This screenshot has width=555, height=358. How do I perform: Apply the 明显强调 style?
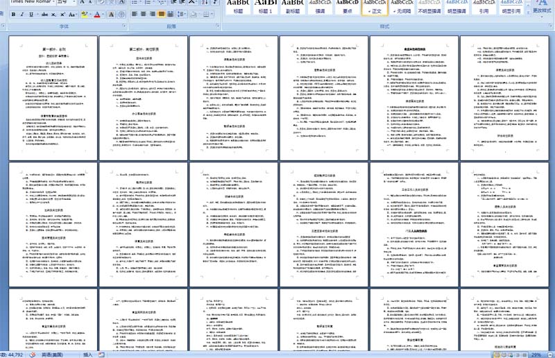[456, 6]
